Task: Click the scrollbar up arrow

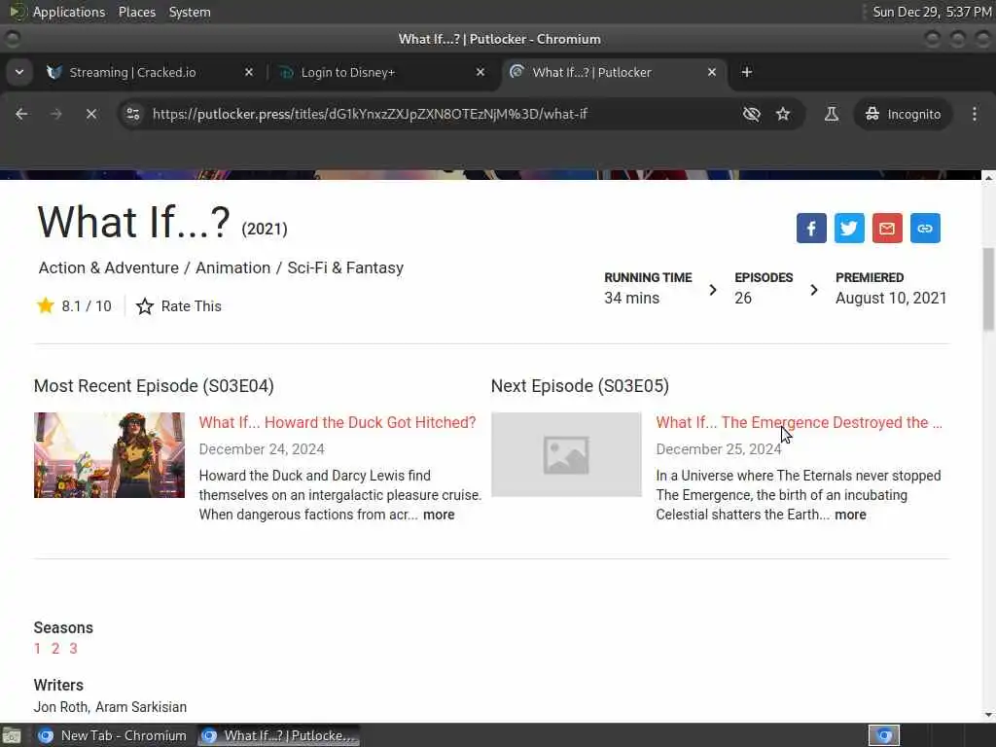Action: [x=988, y=178]
